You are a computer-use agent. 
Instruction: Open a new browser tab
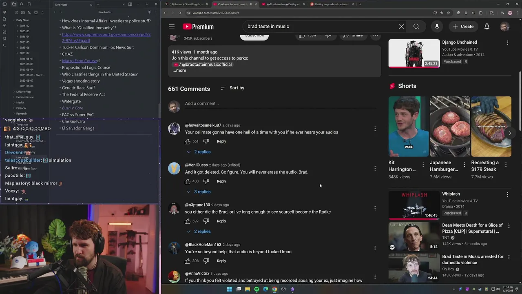pos(360,4)
